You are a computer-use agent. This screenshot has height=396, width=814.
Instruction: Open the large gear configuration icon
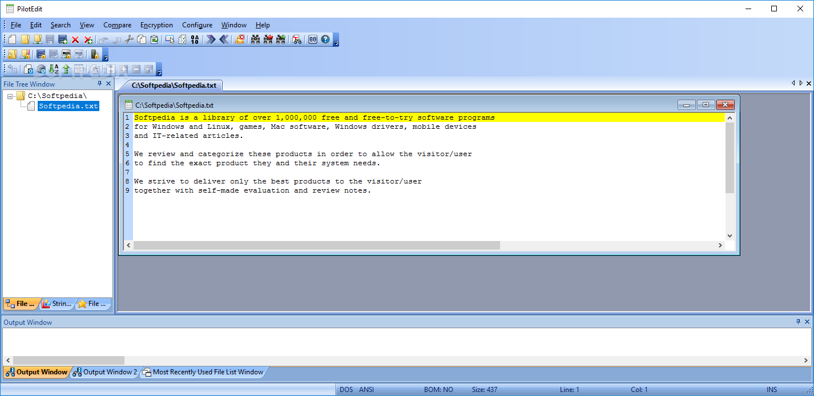[41, 70]
